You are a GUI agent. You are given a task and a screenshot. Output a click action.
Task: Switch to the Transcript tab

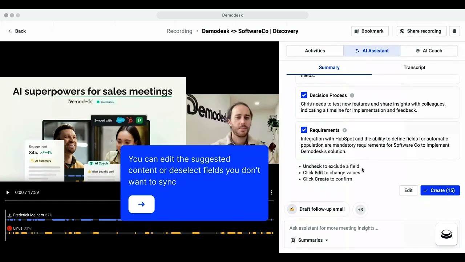(414, 67)
